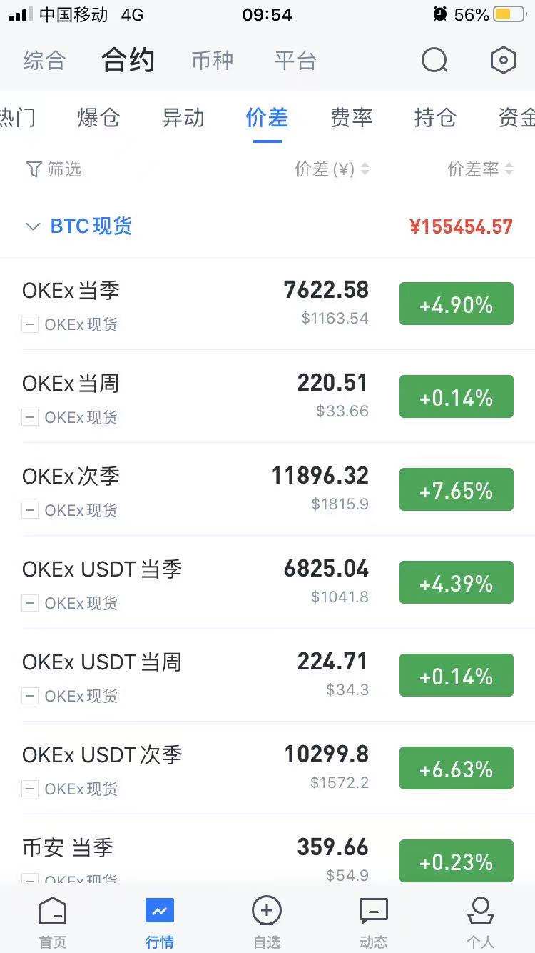The image size is (535, 953).
Task: Sort by 价差 (¥) column
Action: 332,169
